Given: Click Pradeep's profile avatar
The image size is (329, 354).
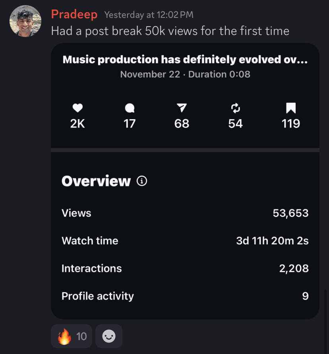Looking at the screenshot, I should (25, 21).
